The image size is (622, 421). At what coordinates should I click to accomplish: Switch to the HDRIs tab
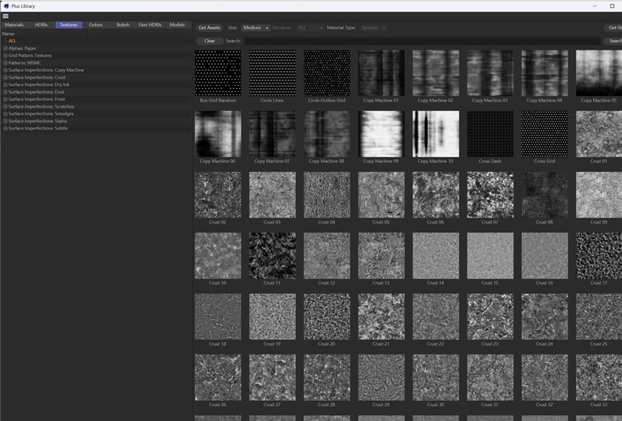(41, 25)
